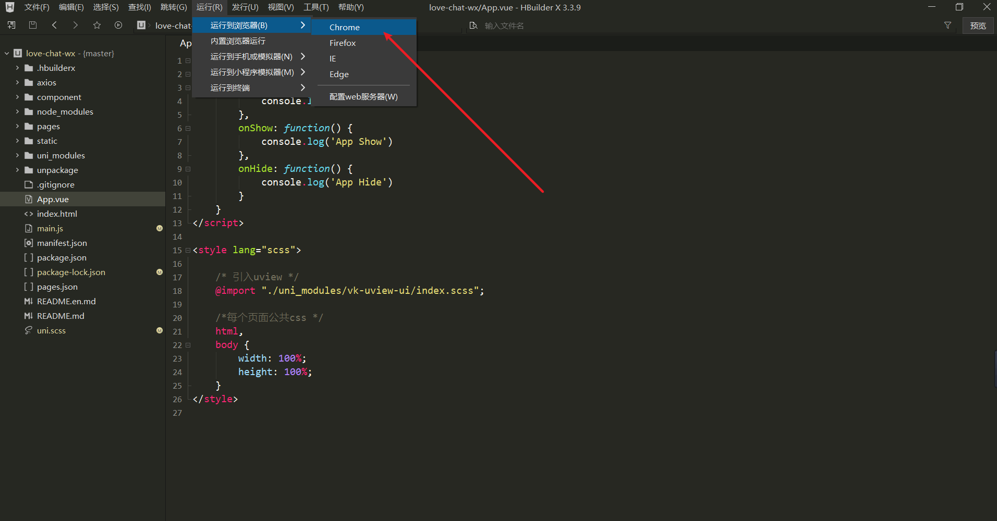
Task: Click the 预览 preview button
Action: [978, 26]
